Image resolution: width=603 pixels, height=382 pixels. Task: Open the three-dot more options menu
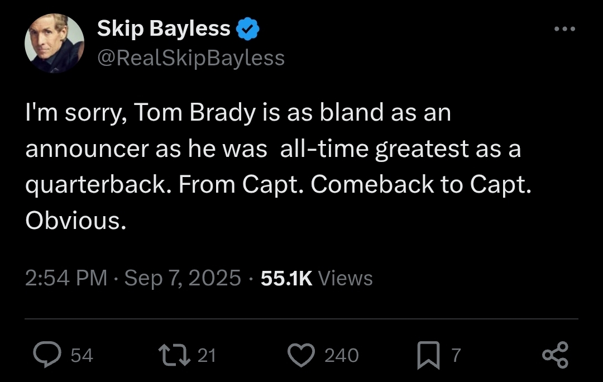point(564,29)
